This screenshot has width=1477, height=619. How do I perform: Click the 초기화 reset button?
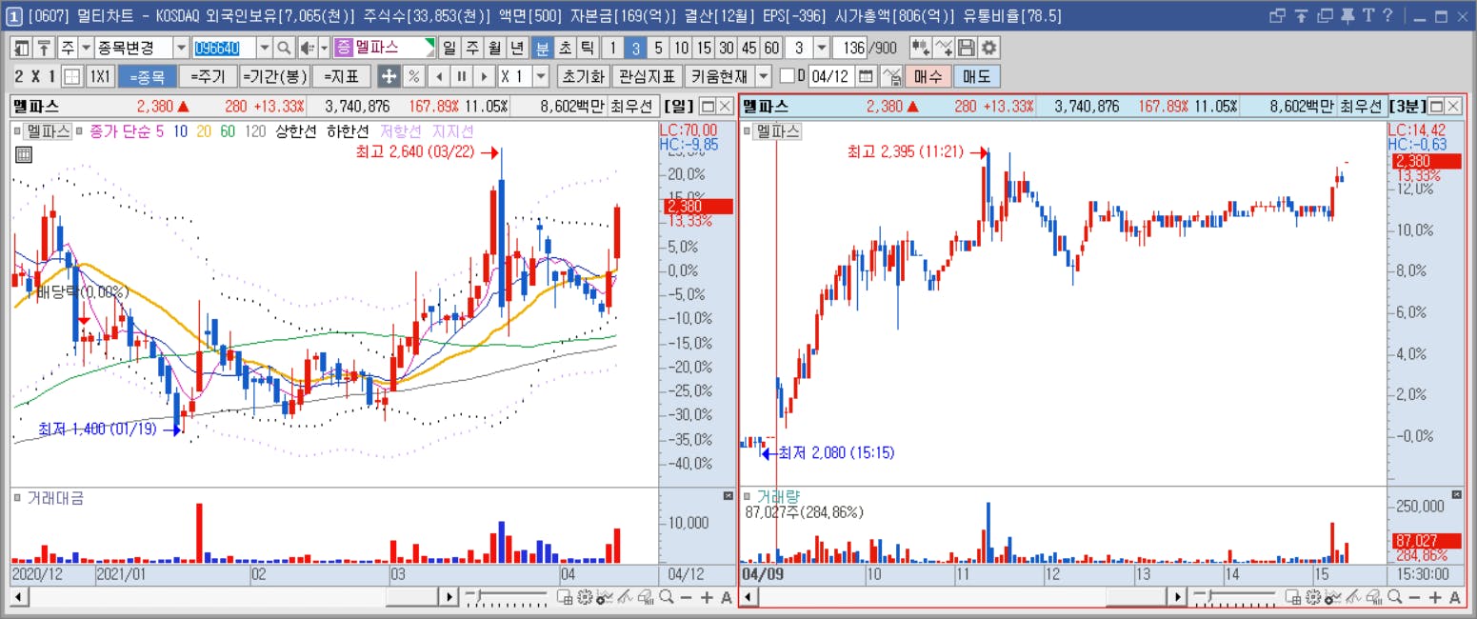coord(583,77)
